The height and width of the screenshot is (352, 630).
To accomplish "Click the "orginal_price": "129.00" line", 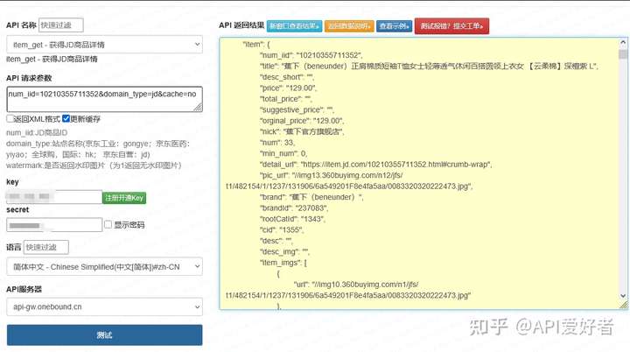I will click(302, 121).
